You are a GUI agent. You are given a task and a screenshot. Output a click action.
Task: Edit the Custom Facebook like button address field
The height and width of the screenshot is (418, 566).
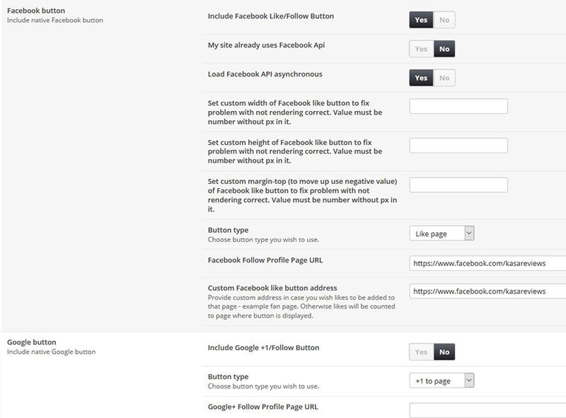coord(487,291)
